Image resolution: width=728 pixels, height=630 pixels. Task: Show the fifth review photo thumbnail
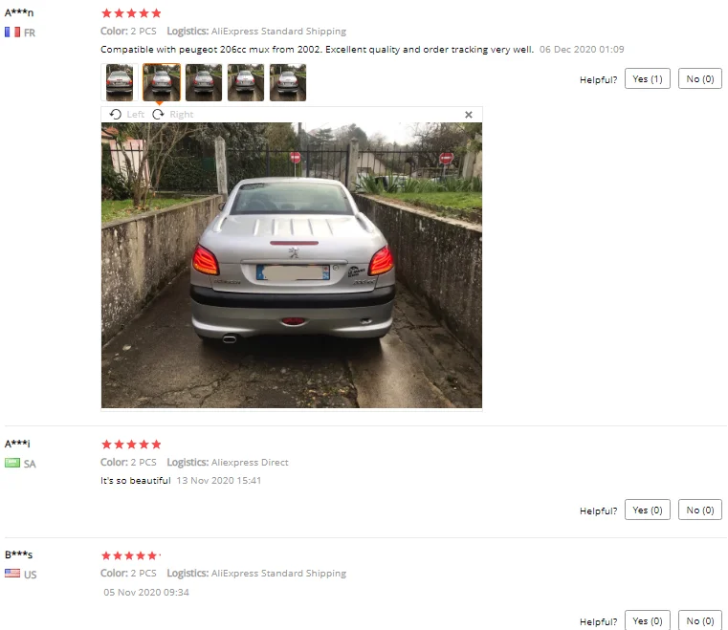pyautogui.click(x=288, y=82)
